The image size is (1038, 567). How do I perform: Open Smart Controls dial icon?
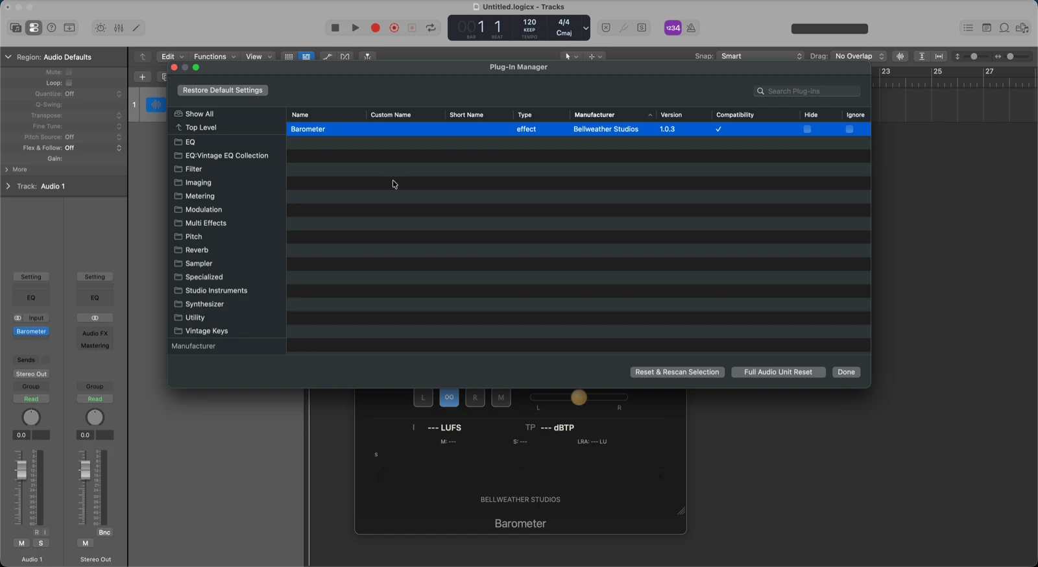point(101,28)
